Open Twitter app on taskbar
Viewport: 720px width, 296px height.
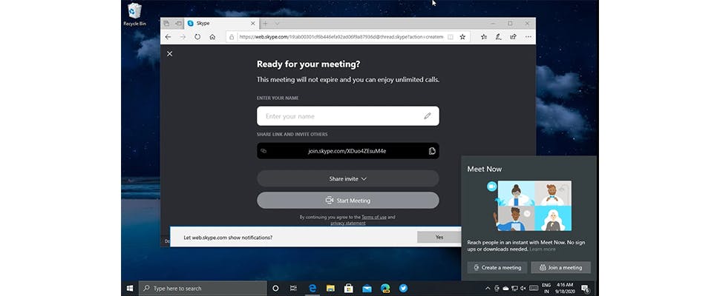(403, 288)
